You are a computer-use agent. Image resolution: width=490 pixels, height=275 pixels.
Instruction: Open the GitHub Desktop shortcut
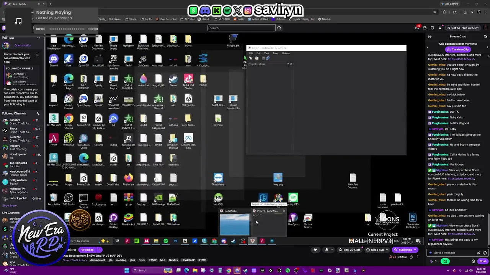(113, 221)
